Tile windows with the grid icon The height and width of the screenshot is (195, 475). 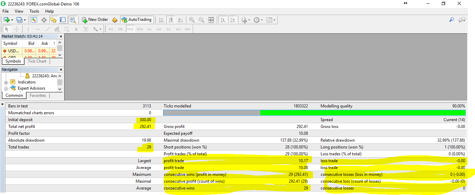click(x=211, y=20)
